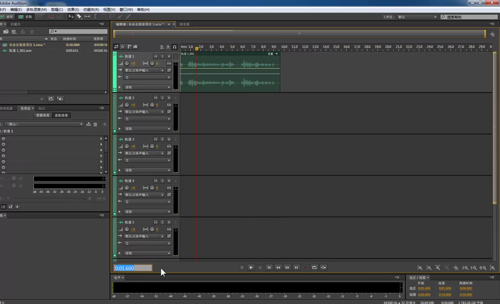Open 视图(V) menu
Image resolution: width=500 pixels, height=304 pixels.
109,9
